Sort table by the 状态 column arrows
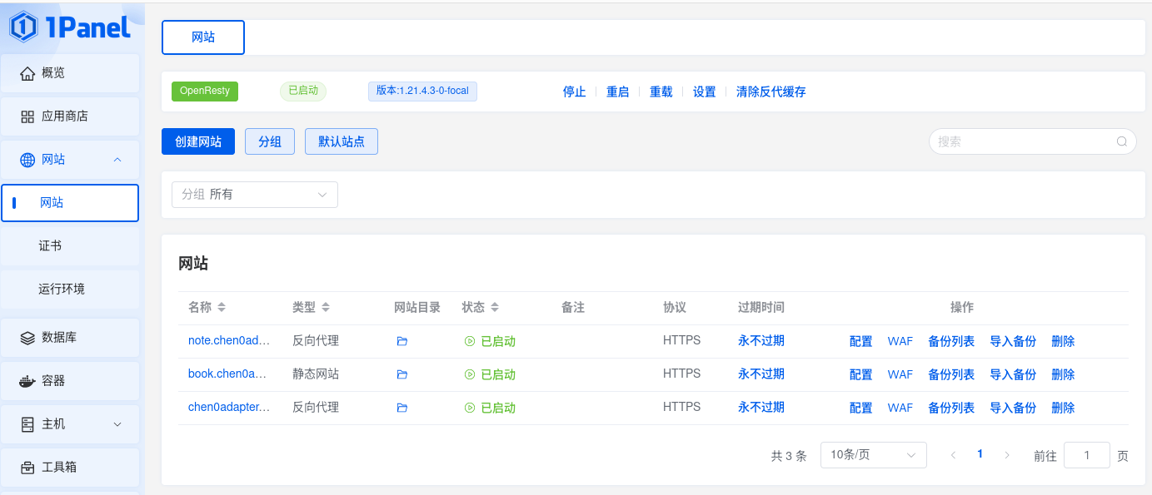The image size is (1152, 495). coord(495,308)
